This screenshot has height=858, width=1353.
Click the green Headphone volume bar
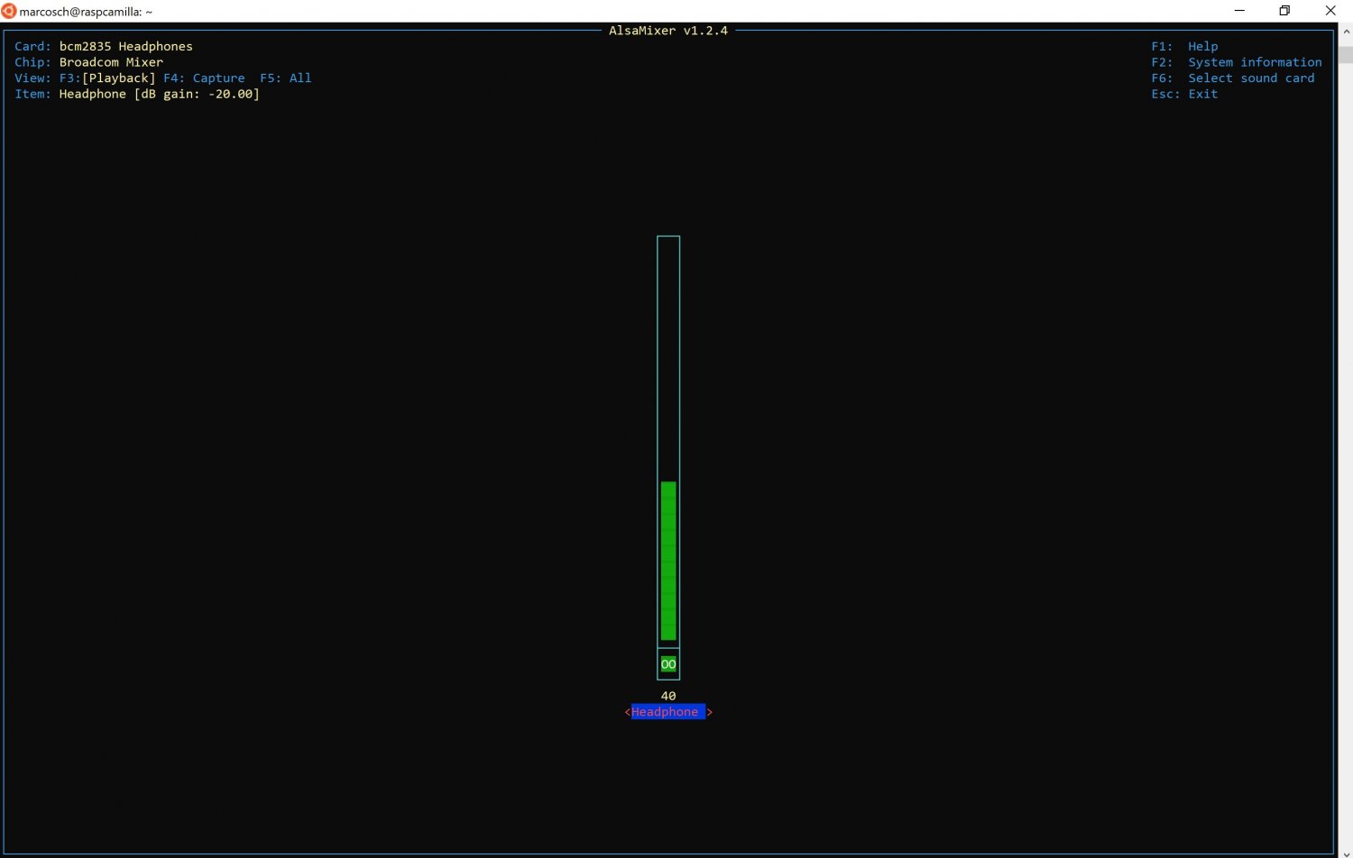click(x=668, y=561)
